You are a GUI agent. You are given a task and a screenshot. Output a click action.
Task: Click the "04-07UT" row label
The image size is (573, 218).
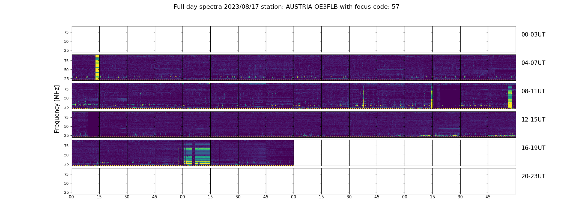pos(533,63)
